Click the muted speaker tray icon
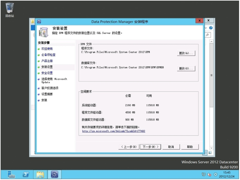240x180 pixels. point(209,174)
